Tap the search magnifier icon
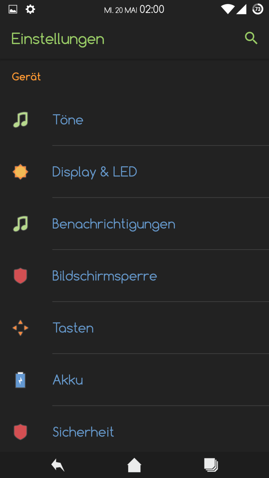 tap(251, 38)
